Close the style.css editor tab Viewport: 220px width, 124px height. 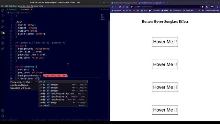click(x=32, y=10)
